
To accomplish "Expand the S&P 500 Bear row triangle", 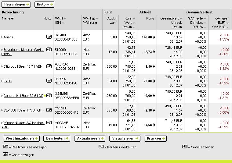I will tap(2, 110).
